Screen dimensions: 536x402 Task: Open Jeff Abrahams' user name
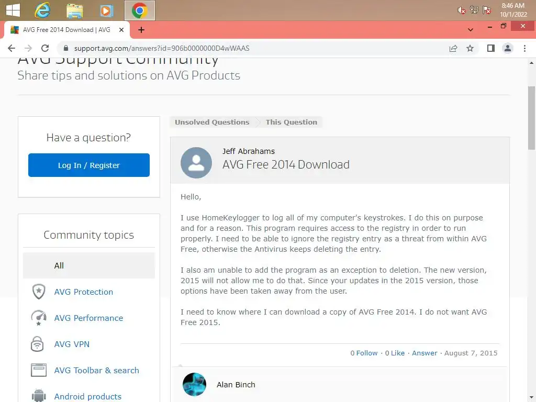[249, 151]
